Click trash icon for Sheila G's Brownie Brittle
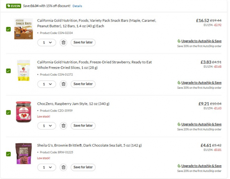The height and width of the screenshot is (179, 230). (63, 167)
